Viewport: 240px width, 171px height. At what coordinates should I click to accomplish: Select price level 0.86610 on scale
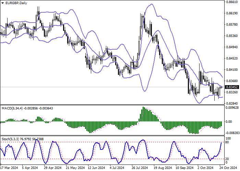pyautogui.click(x=232, y=2)
